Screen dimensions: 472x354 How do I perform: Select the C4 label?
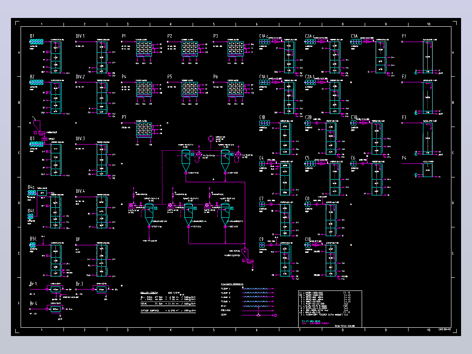261,158
